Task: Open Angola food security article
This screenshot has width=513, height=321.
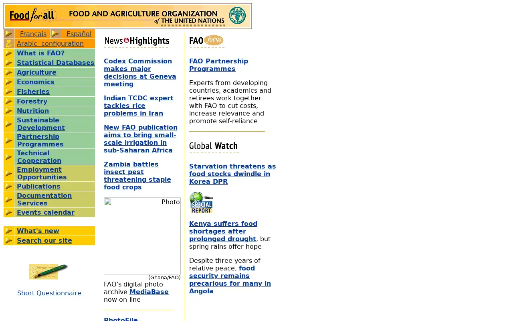Action: pyautogui.click(x=230, y=280)
